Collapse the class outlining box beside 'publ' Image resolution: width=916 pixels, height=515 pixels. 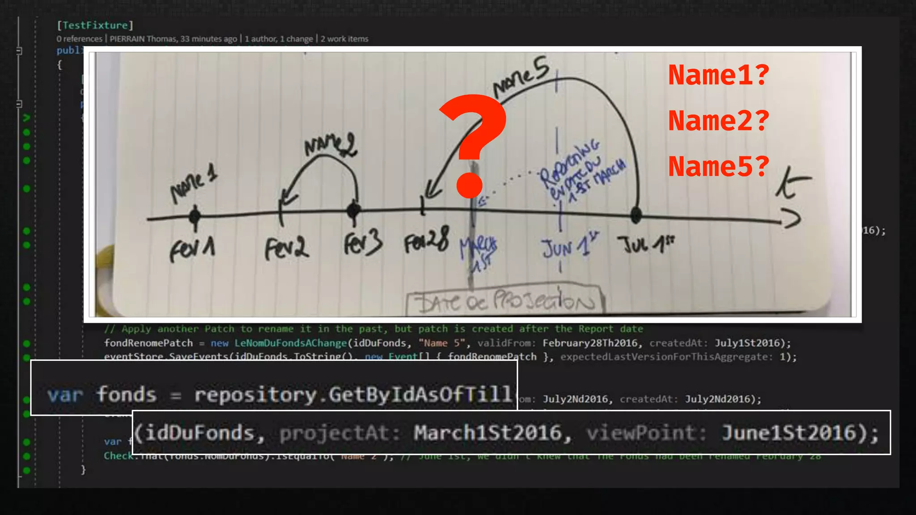point(19,51)
